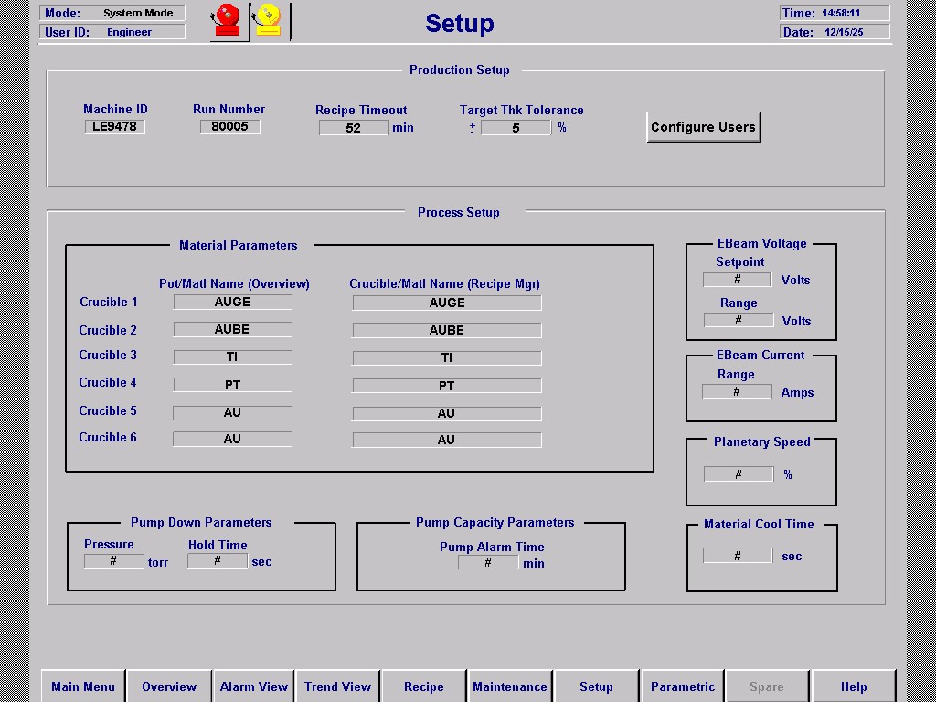
Task: Open the Maintenance screen
Action: pos(510,686)
